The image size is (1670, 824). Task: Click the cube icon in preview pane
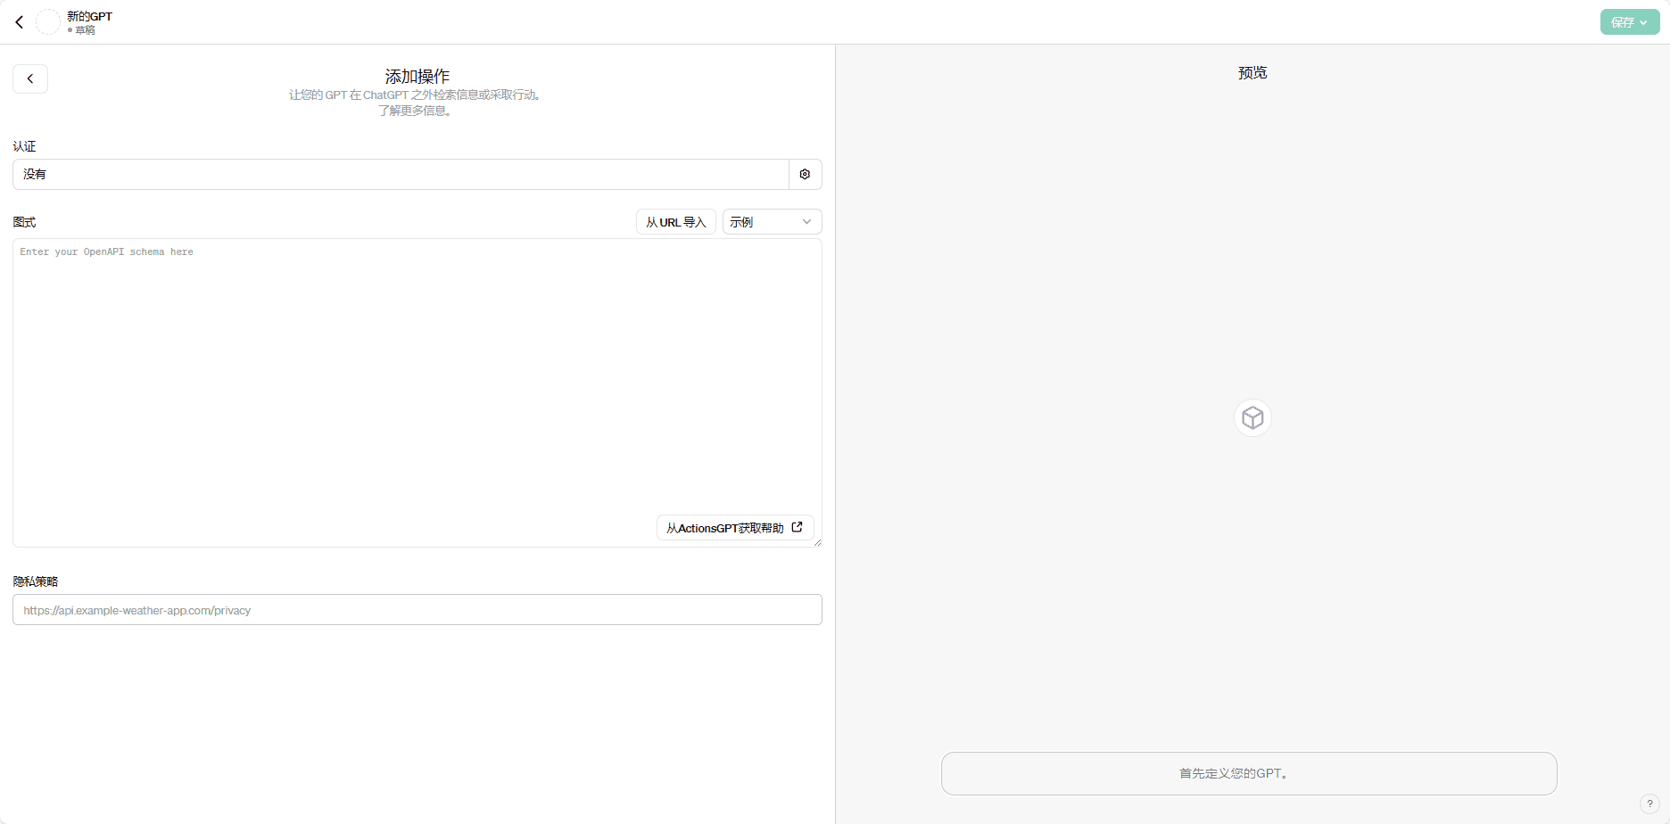pos(1252,417)
